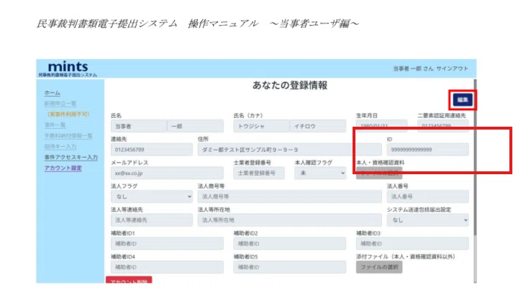
Task: Click the 生年月日 date field
Action: pos(382,125)
